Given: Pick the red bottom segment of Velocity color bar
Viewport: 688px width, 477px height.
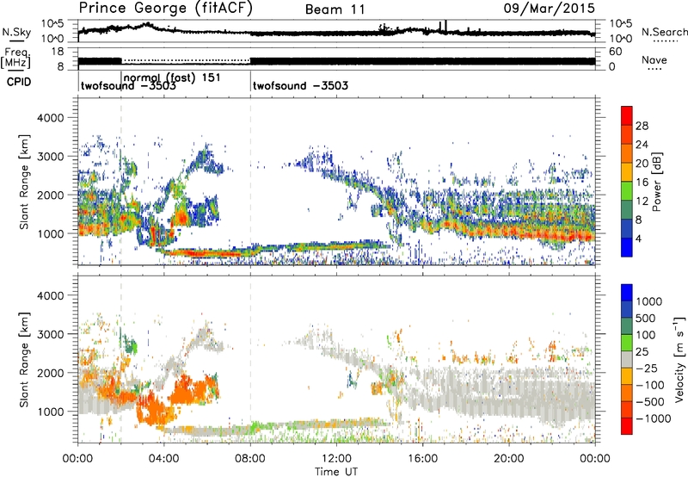Looking at the screenshot, I should tap(627, 426).
